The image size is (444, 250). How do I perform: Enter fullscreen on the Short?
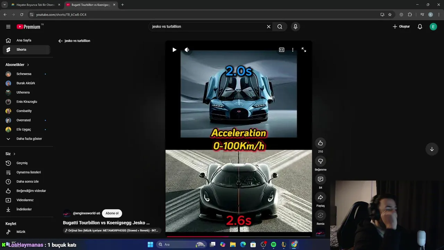[304, 50]
